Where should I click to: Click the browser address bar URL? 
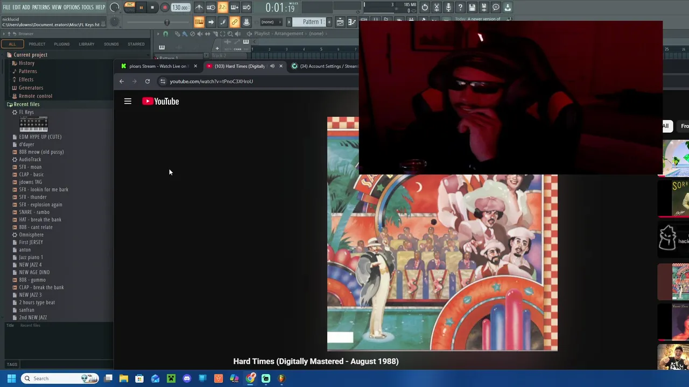(x=211, y=81)
